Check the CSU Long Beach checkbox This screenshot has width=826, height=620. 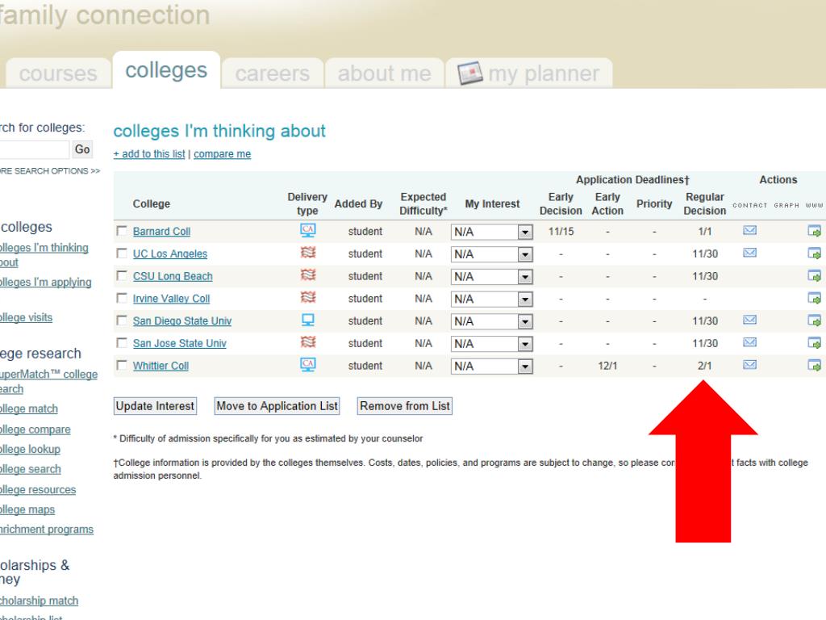click(x=122, y=276)
